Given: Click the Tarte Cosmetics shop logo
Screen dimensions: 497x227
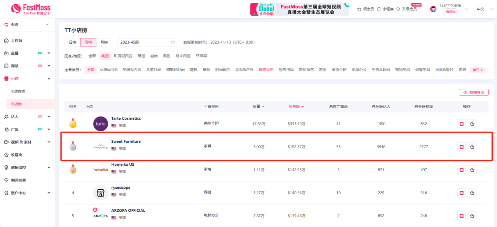Looking at the screenshot, I should (100, 123).
